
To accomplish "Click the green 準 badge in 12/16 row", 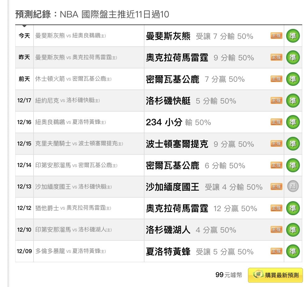I will [x=293, y=122].
